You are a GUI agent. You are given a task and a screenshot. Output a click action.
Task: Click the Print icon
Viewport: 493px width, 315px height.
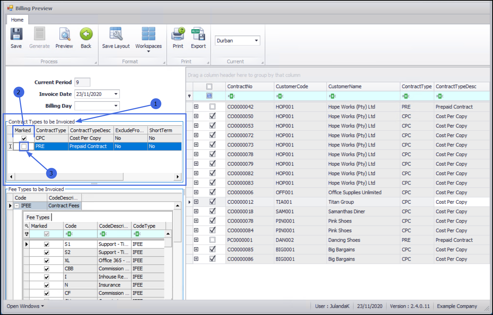[x=178, y=34]
